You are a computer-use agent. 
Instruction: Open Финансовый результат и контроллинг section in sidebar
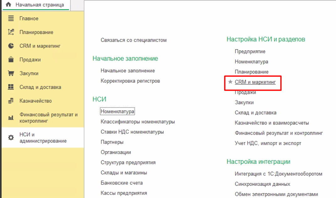pos(48,118)
